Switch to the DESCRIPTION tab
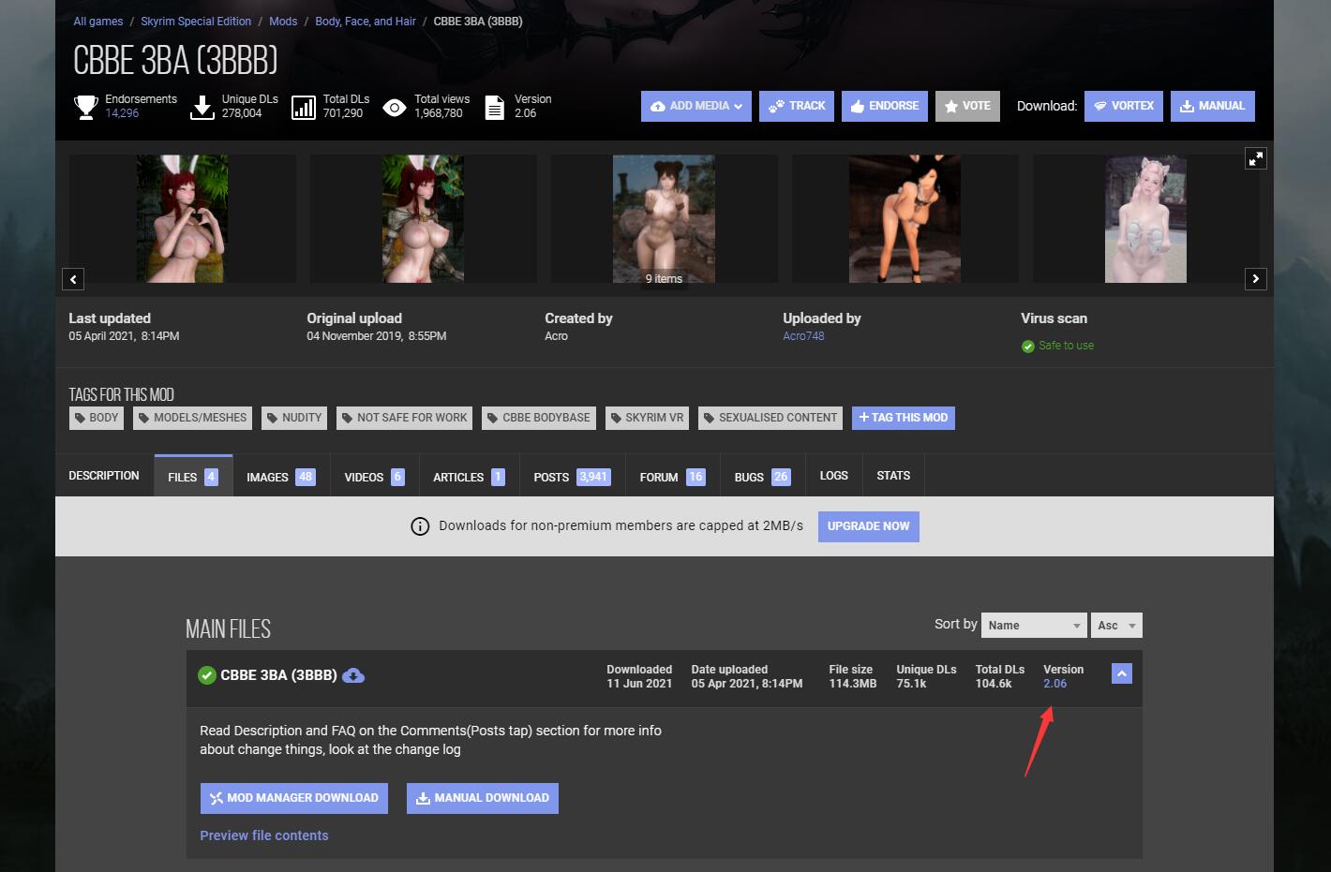Screen dimensions: 1331x872 (x=104, y=476)
